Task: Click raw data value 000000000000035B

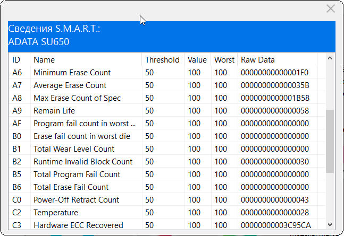Action: point(275,85)
